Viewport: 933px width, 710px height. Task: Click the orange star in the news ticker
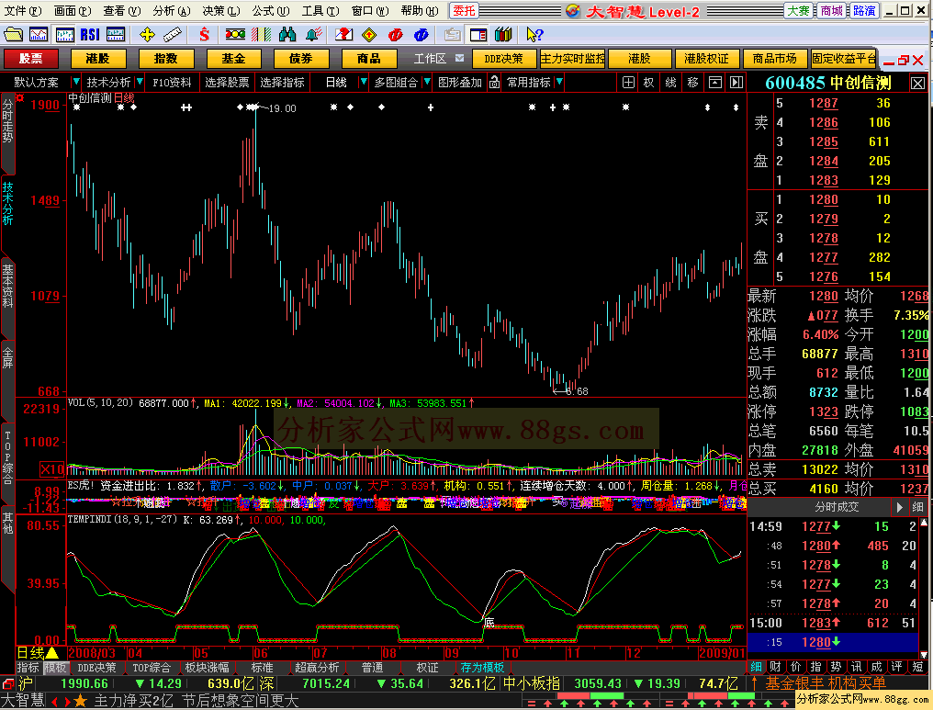pos(80,702)
